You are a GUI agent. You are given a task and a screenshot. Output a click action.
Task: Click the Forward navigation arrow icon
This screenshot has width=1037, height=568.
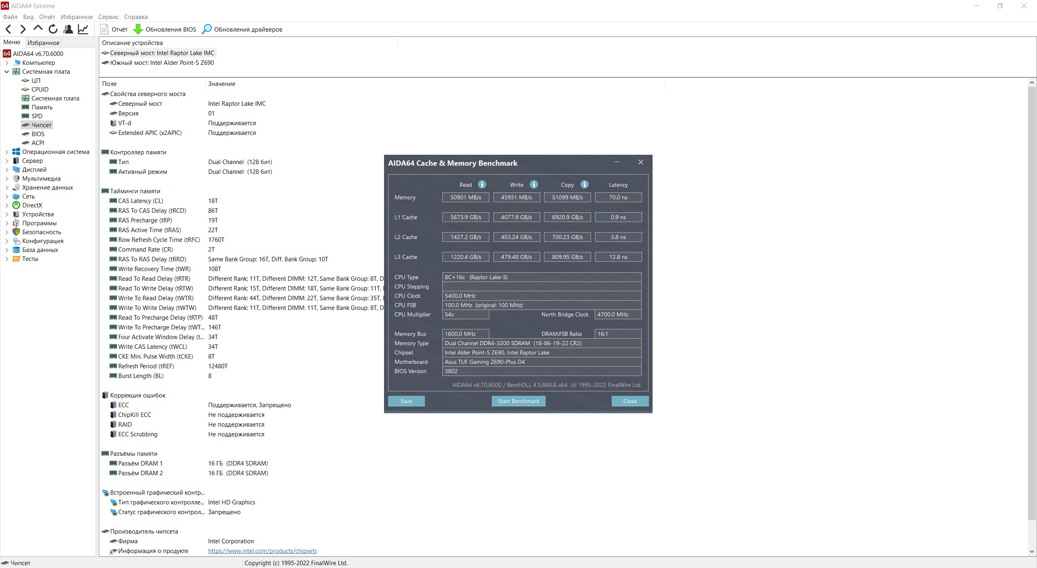[23, 29]
